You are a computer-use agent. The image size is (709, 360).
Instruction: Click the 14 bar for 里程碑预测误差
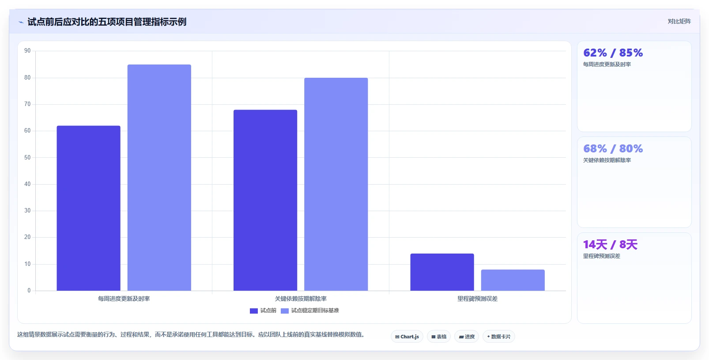[x=442, y=272]
